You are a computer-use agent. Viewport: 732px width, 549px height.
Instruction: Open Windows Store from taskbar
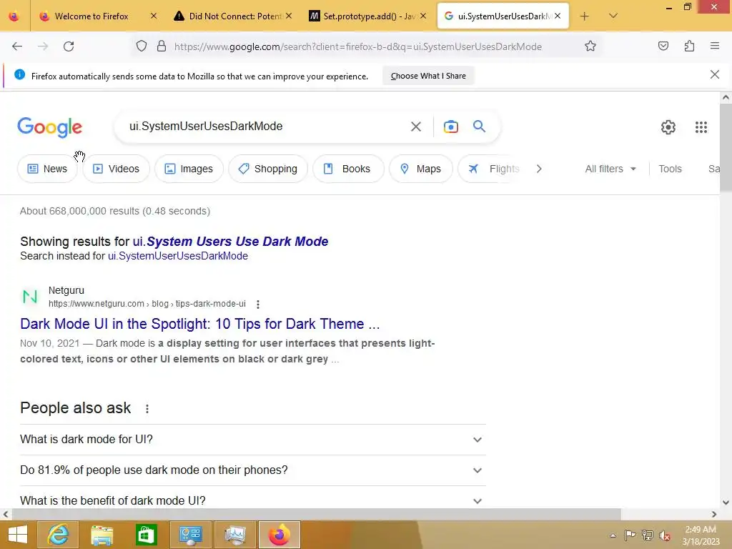click(x=146, y=535)
